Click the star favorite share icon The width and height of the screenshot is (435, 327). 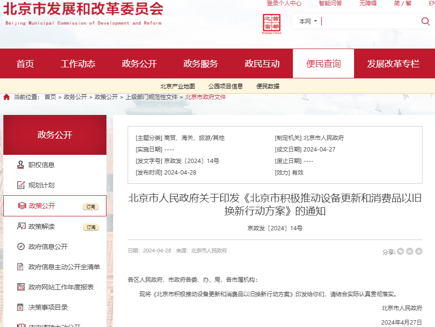pos(419,251)
